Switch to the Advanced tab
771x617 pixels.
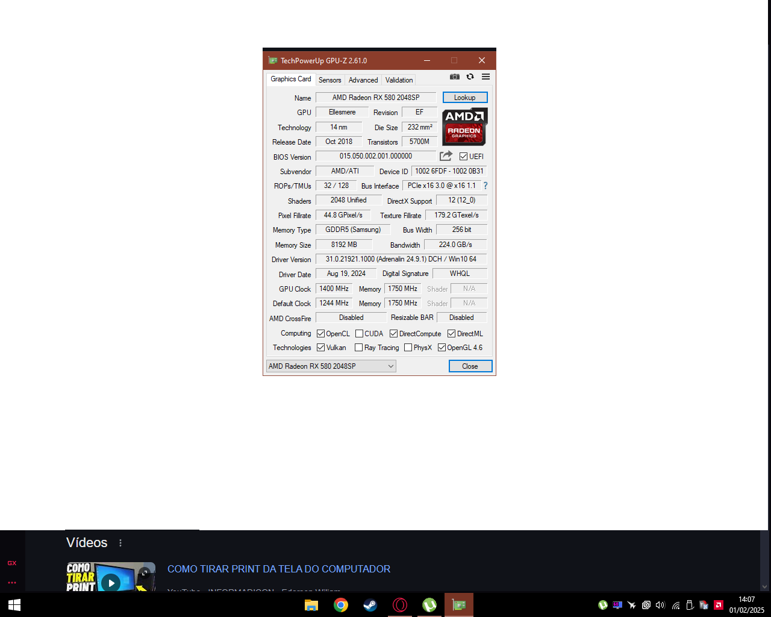coord(363,80)
